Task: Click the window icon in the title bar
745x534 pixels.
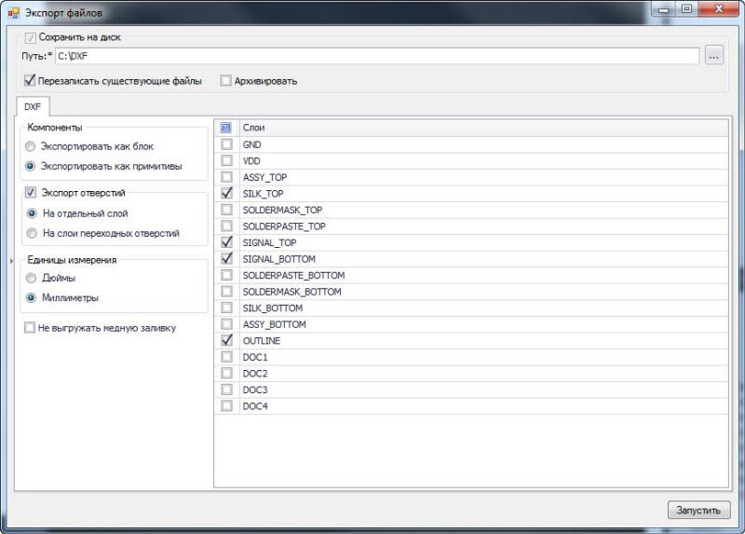Action: (x=13, y=13)
